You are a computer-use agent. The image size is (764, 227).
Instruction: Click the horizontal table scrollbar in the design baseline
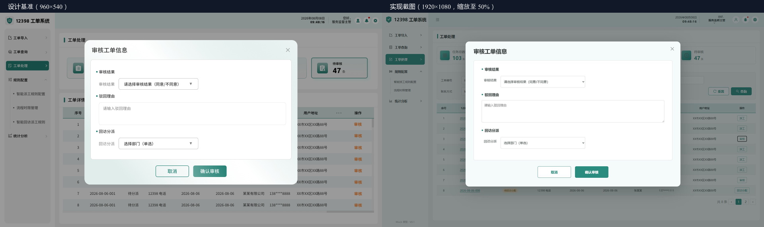click(350, 212)
